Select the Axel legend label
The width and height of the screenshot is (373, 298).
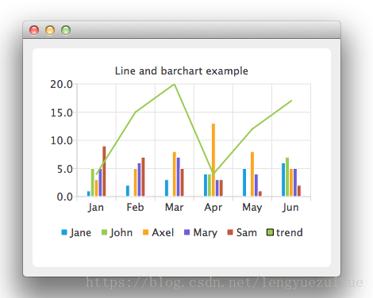coord(163,232)
